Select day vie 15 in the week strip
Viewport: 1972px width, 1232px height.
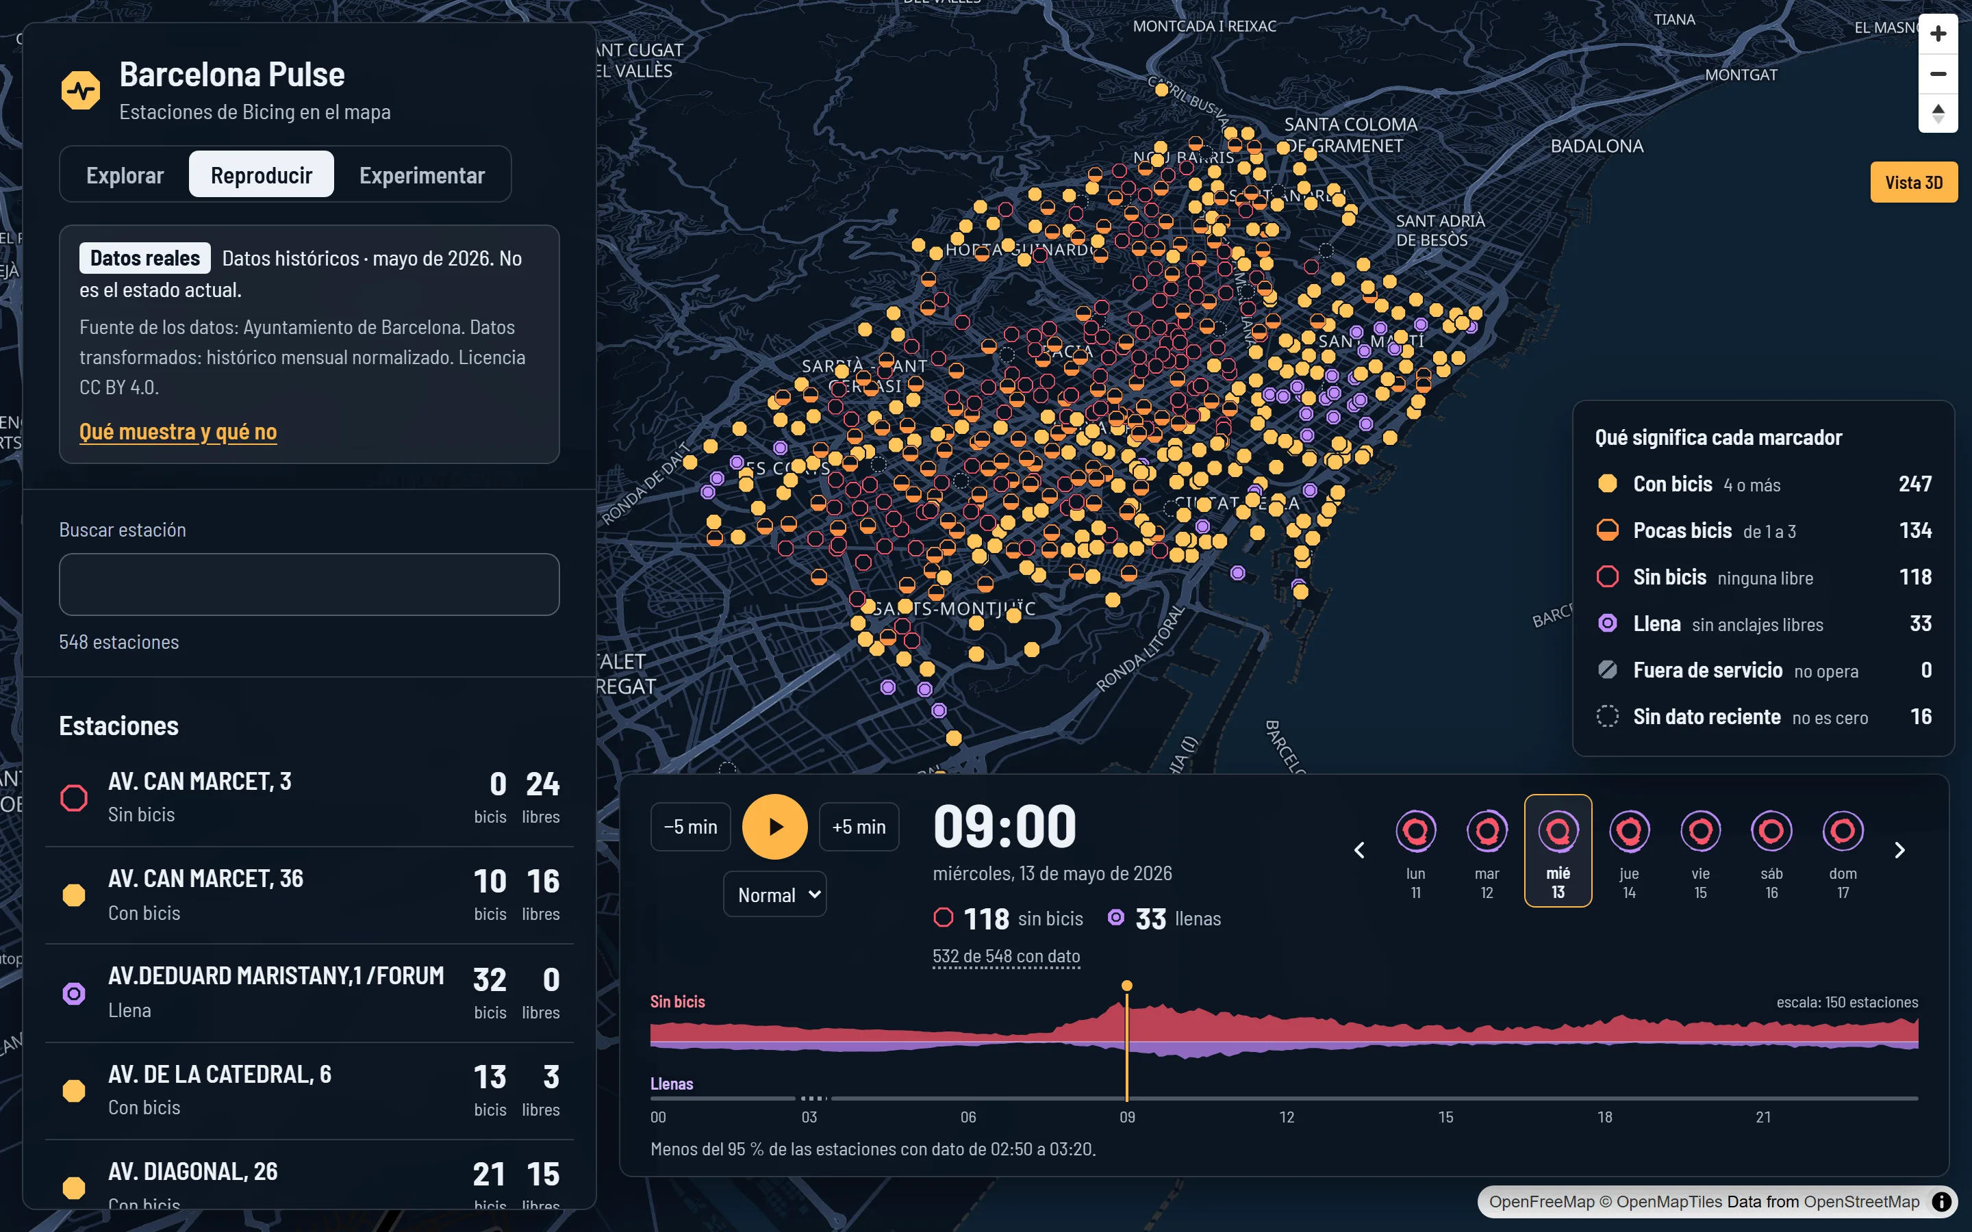[x=1701, y=851]
